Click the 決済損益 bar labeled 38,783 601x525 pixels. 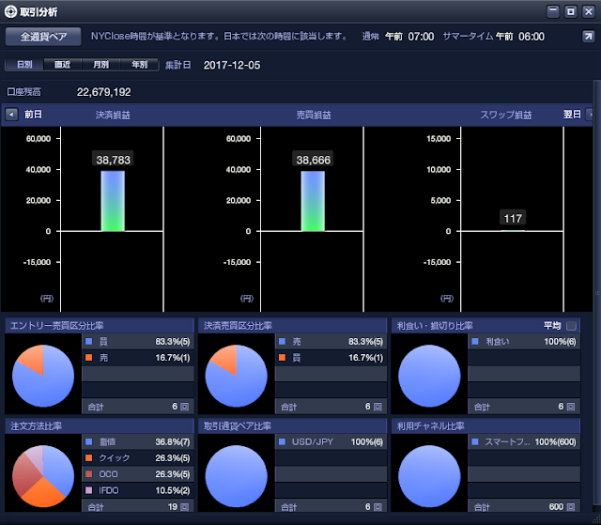pos(113,201)
